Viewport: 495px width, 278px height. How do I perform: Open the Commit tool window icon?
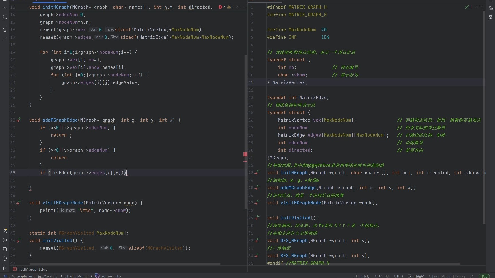(4, 8)
